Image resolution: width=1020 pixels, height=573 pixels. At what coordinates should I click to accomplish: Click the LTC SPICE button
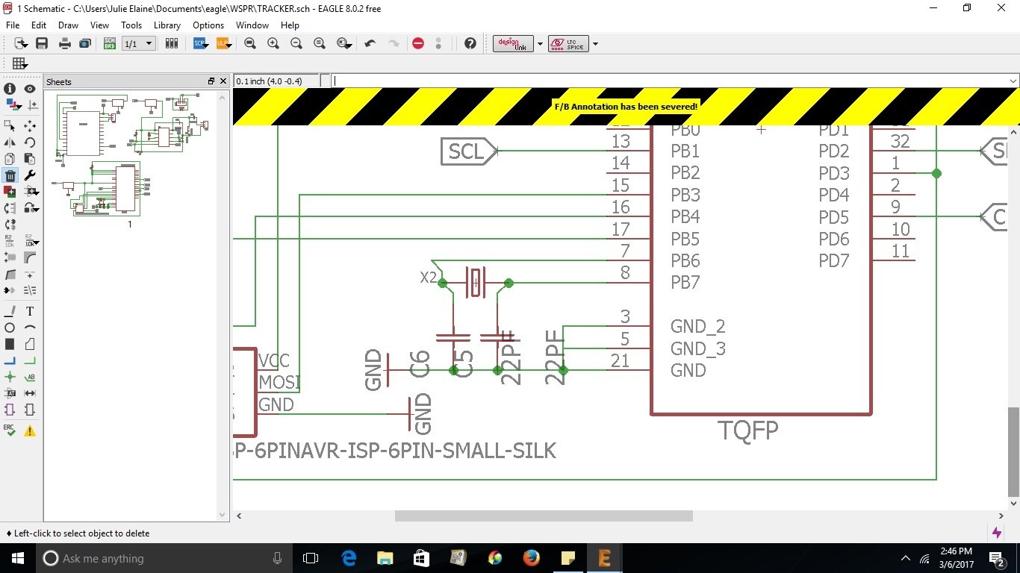[x=568, y=44]
